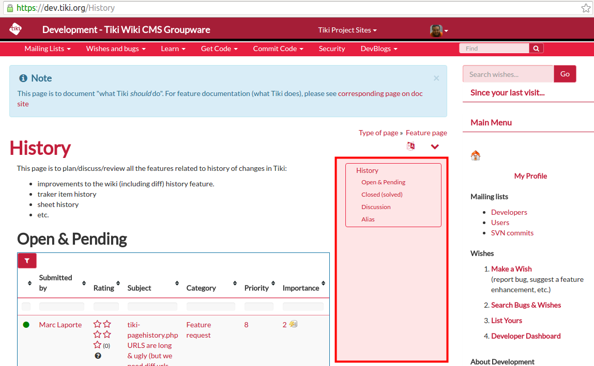594x366 pixels.
Task: Open the List Yours link
Action: (507, 321)
